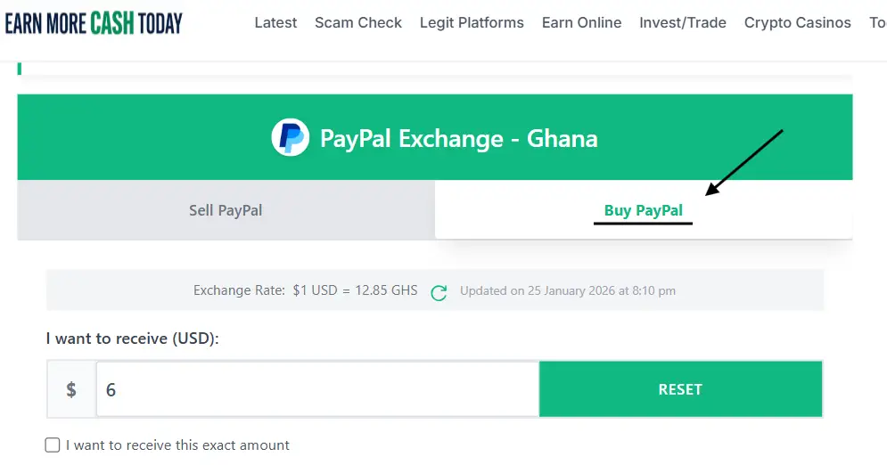Focus the USD amount input field

point(317,389)
